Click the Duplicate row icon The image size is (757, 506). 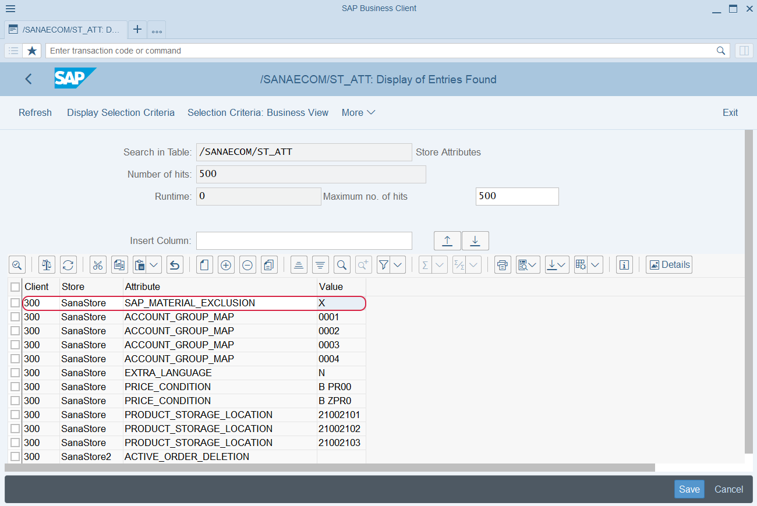(269, 265)
